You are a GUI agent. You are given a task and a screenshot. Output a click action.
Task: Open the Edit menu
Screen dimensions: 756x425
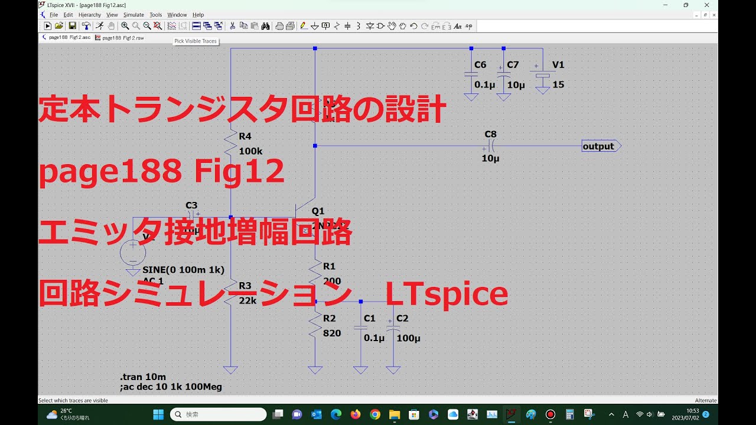click(x=68, y=15)
